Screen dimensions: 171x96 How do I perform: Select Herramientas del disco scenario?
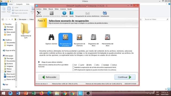pyautogui.click(x=107, y=40)
